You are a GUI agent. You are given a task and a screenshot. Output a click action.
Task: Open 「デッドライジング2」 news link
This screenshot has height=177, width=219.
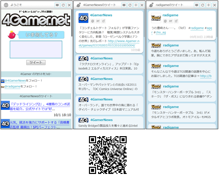click(40, 107)
